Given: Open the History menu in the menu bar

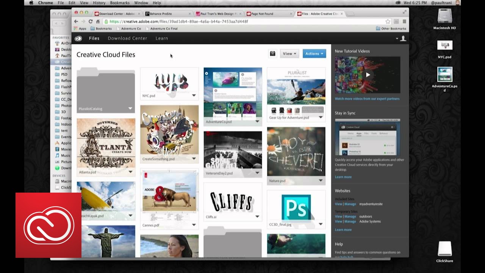Looking at the screenshot, I should [99, 3].
